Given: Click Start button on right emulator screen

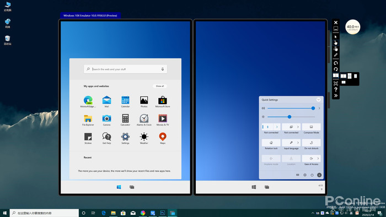Looking at the screenshot, I should [254, 187].
